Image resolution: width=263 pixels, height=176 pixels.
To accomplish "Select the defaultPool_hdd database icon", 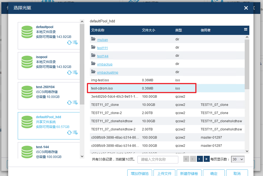I will tap(27, 122).
